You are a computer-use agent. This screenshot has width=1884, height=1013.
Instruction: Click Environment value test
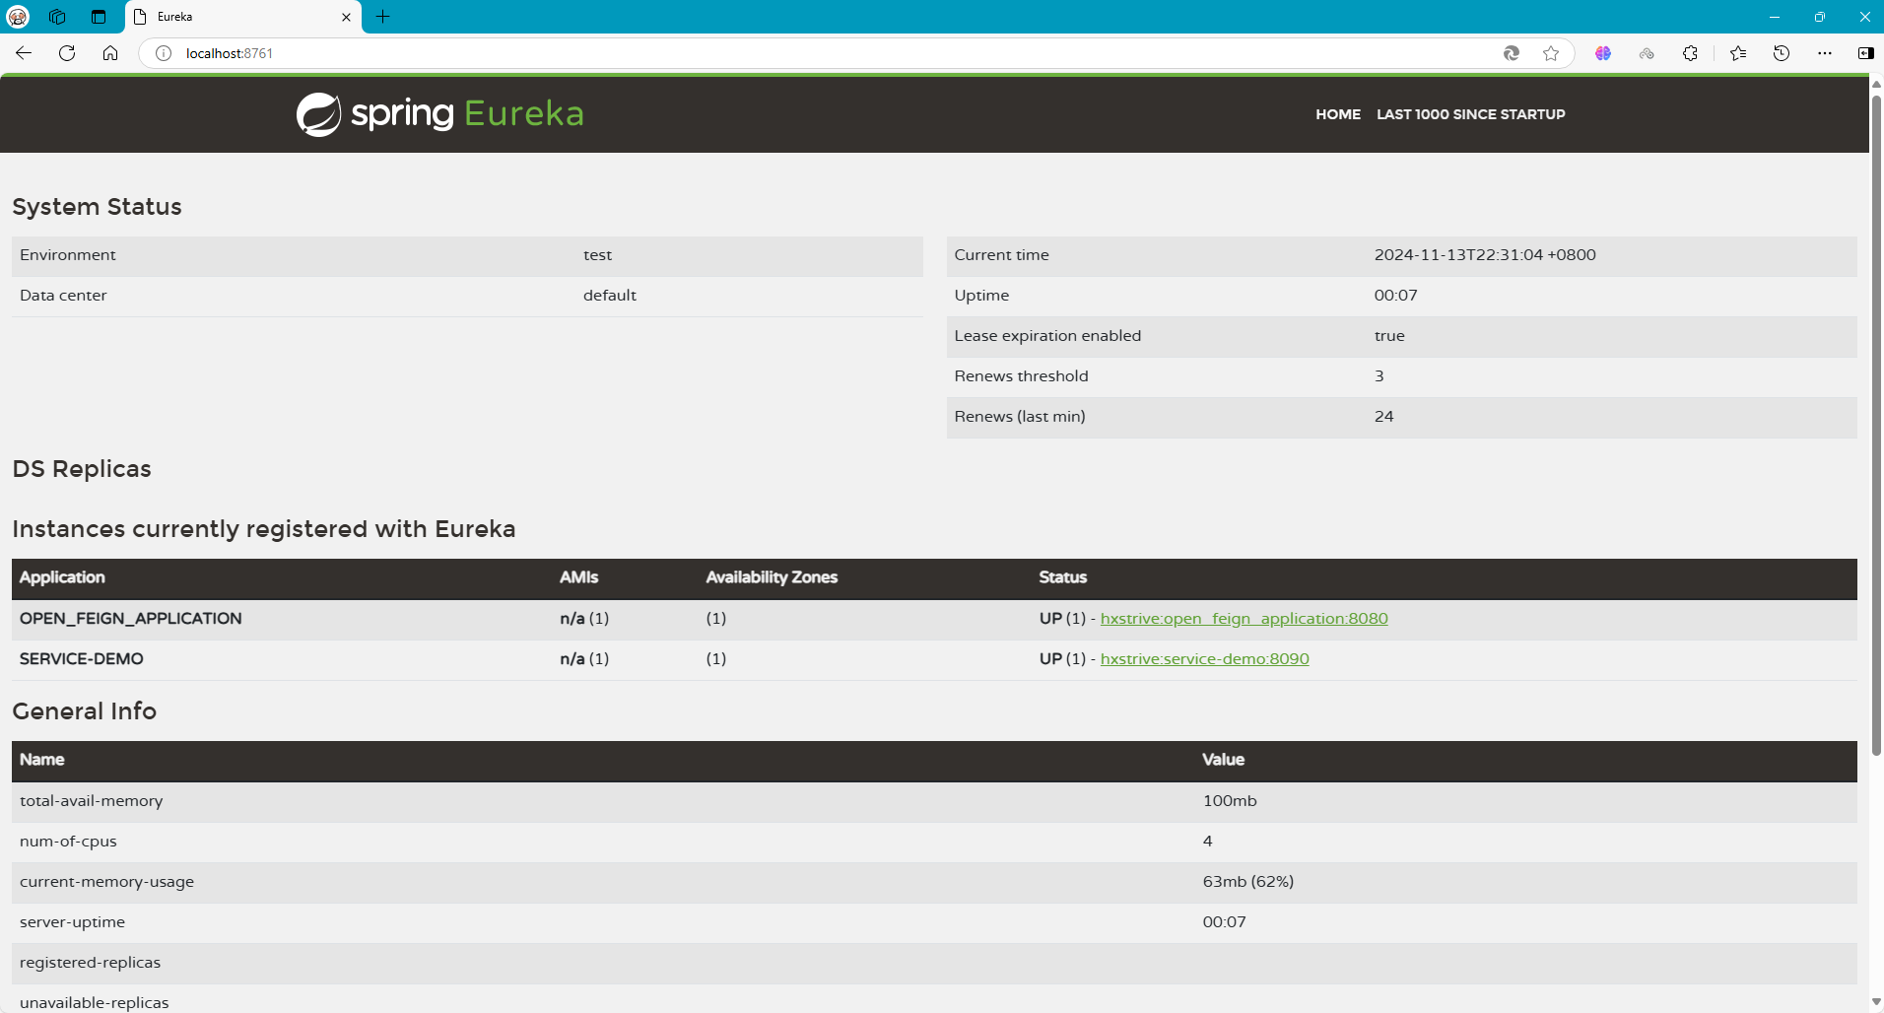(597, 255)
